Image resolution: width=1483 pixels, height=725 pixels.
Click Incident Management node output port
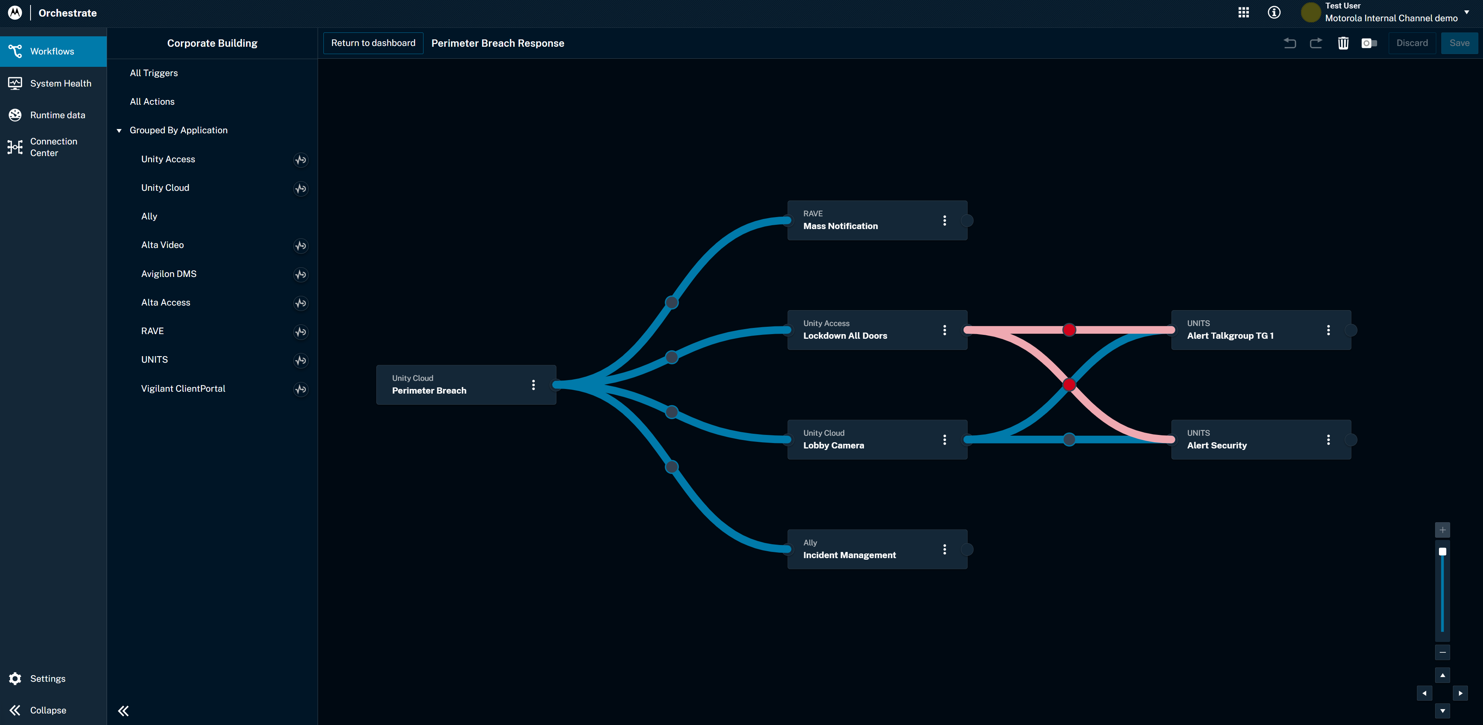[967, 550]
